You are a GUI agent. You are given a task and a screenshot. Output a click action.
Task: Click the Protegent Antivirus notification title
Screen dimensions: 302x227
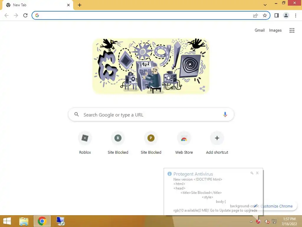coord(193,174)
